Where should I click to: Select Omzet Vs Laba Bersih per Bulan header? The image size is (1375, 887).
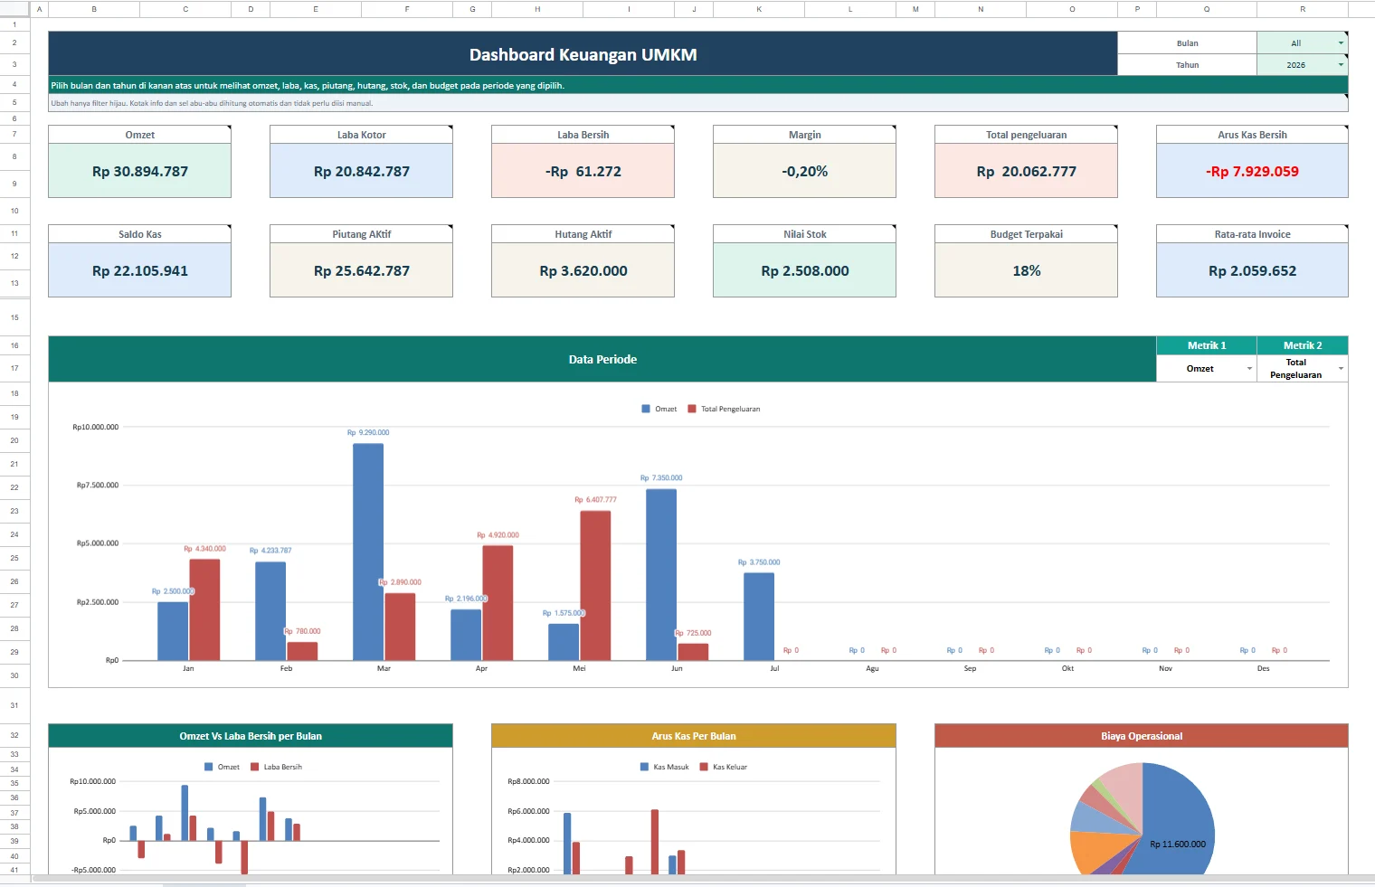click(x=251, y=736)
